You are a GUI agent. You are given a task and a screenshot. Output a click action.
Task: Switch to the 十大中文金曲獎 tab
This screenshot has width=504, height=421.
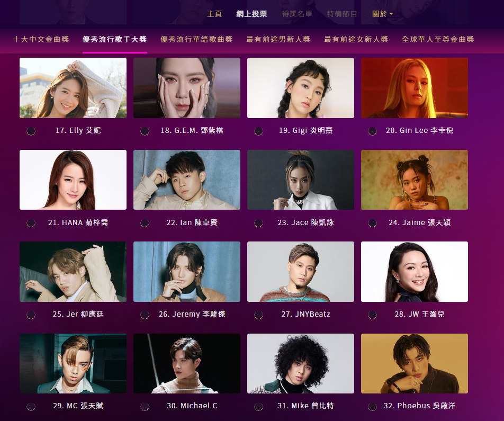pyautogui.click(x=41, y=39)
